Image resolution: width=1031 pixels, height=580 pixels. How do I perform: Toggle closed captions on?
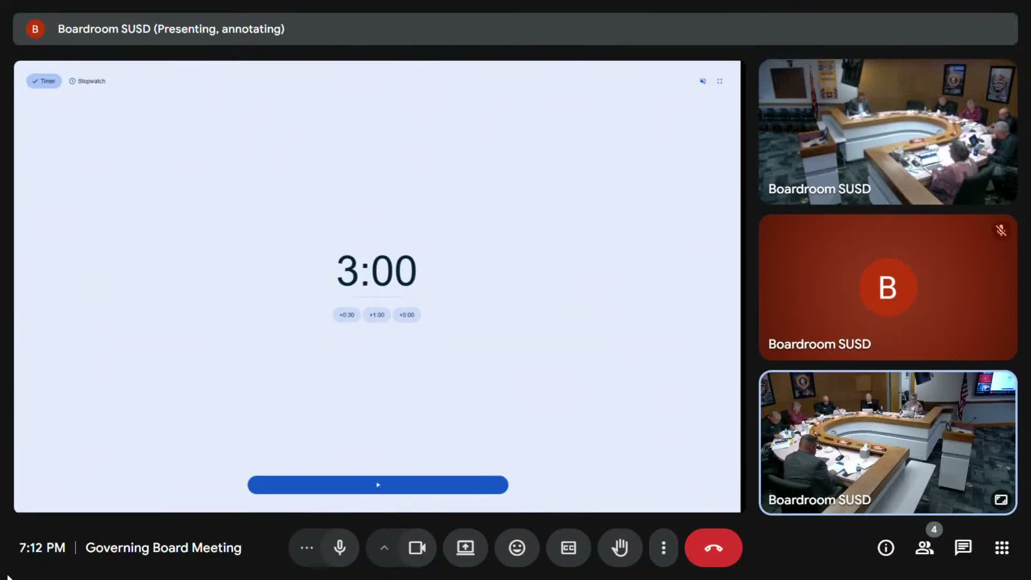click(x=568, y=548)
